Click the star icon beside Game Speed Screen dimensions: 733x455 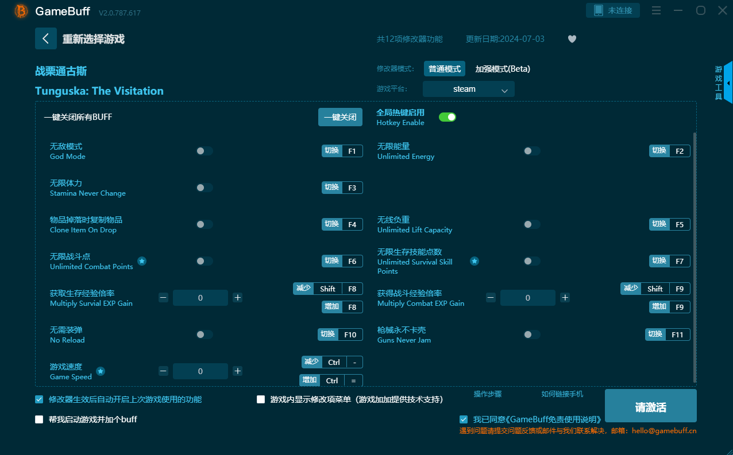[x=101, y=371]
